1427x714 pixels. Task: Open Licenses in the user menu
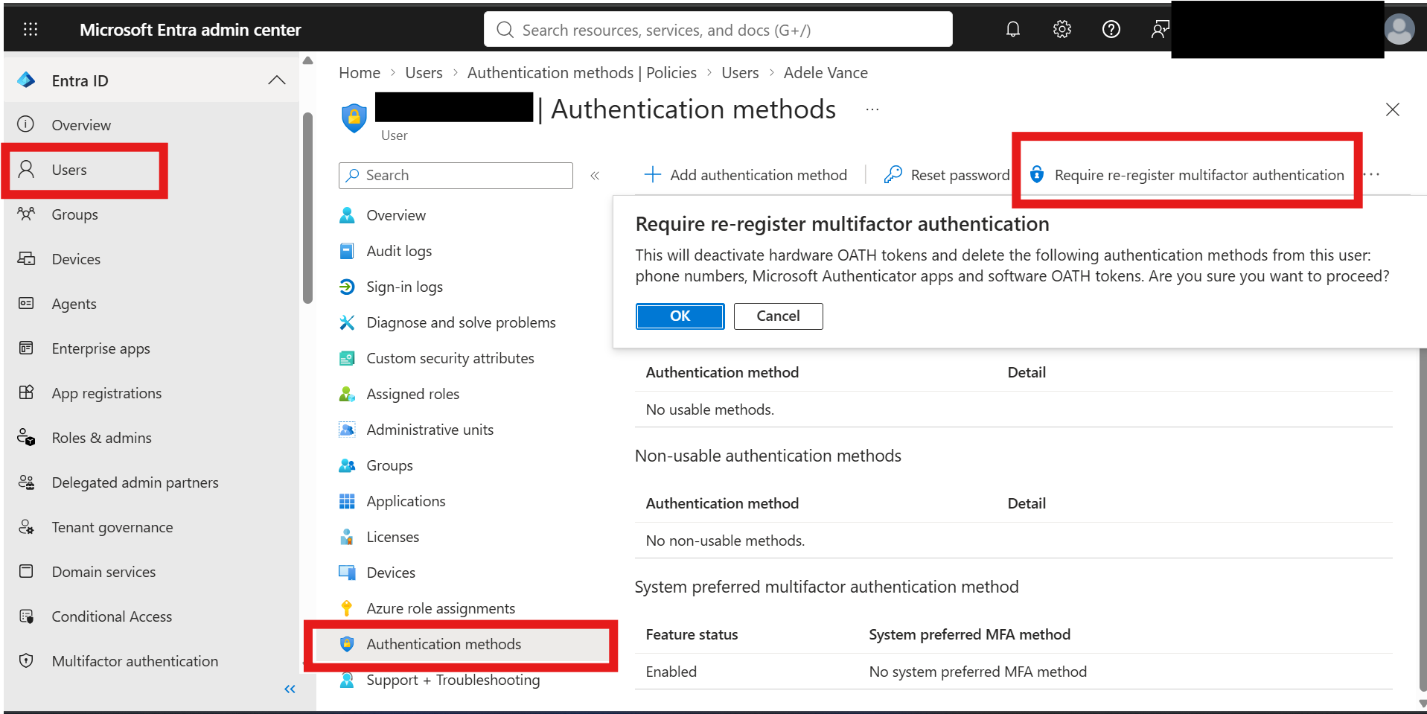(392, 537)
